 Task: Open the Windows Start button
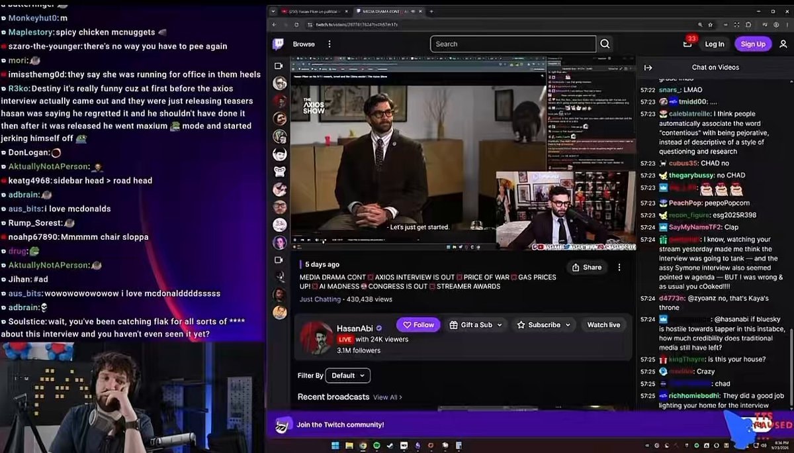tap(335, 444)
